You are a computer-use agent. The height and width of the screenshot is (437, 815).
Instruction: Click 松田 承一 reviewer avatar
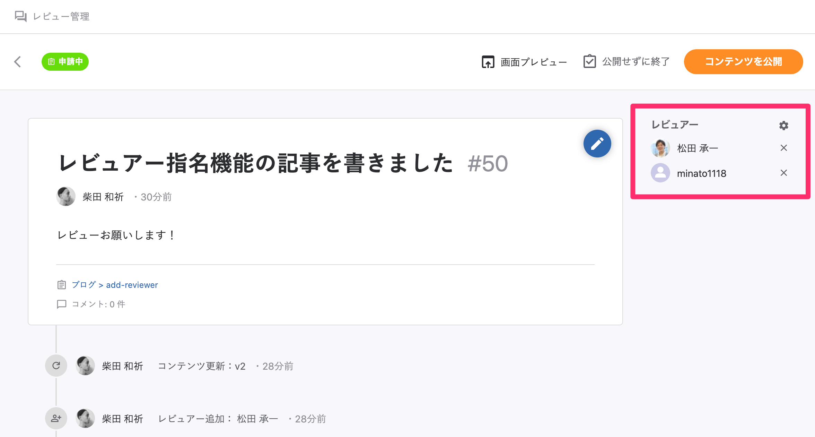[660, 148]
